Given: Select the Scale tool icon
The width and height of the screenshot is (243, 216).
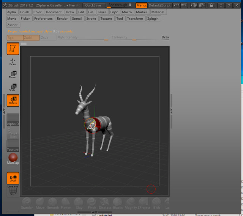Looking at the screenshot, I should point(13,87).
